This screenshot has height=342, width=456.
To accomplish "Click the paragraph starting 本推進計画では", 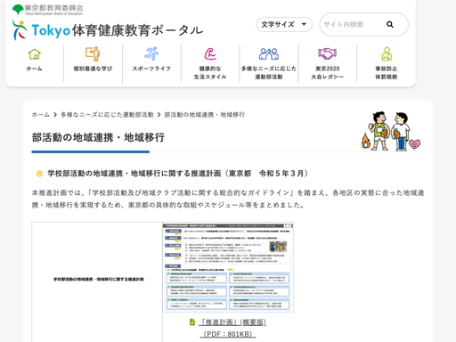I will pyautogui.click(x=228, y=199).
